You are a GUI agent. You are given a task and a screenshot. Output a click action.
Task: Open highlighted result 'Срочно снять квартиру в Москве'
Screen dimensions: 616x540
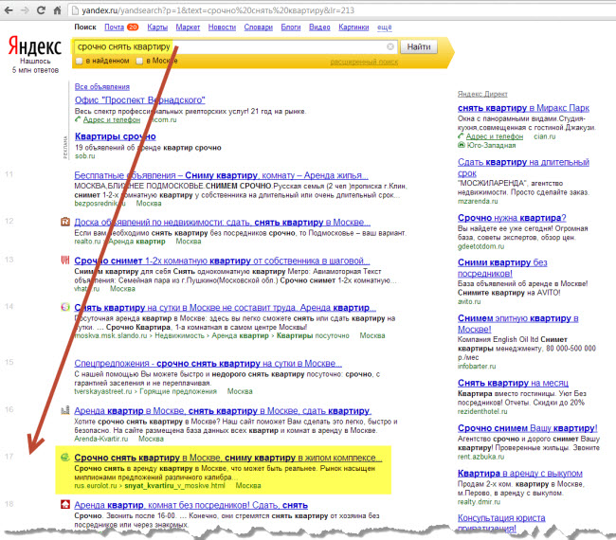point(227,458)
